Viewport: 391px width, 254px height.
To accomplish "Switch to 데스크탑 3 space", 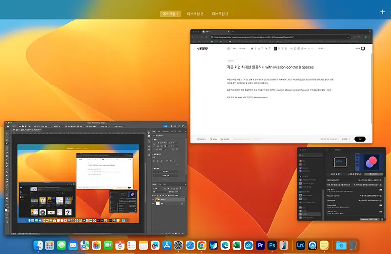I will click(x=220, y=14).
